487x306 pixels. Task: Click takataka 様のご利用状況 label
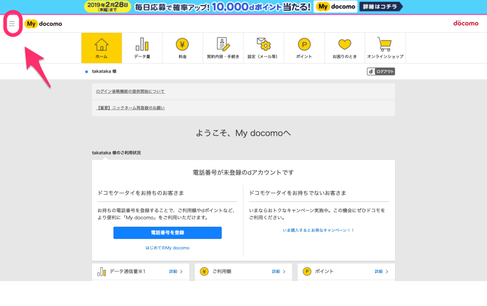[116, 153]
